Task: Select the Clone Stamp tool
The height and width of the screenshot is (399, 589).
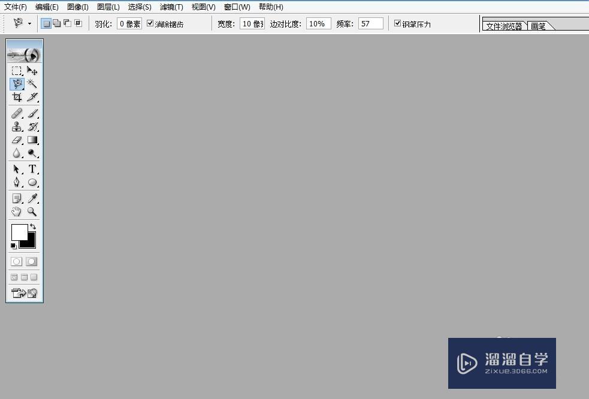Action: 17,126
